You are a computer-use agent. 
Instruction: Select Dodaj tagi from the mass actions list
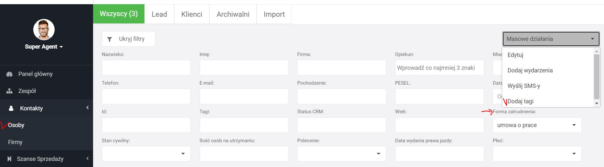520,101
